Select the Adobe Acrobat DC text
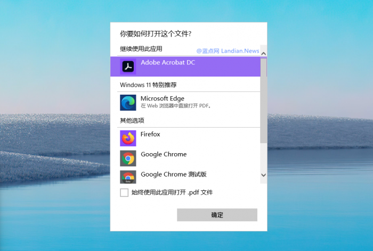Screen dimensions: 373x251 (168, 62)
